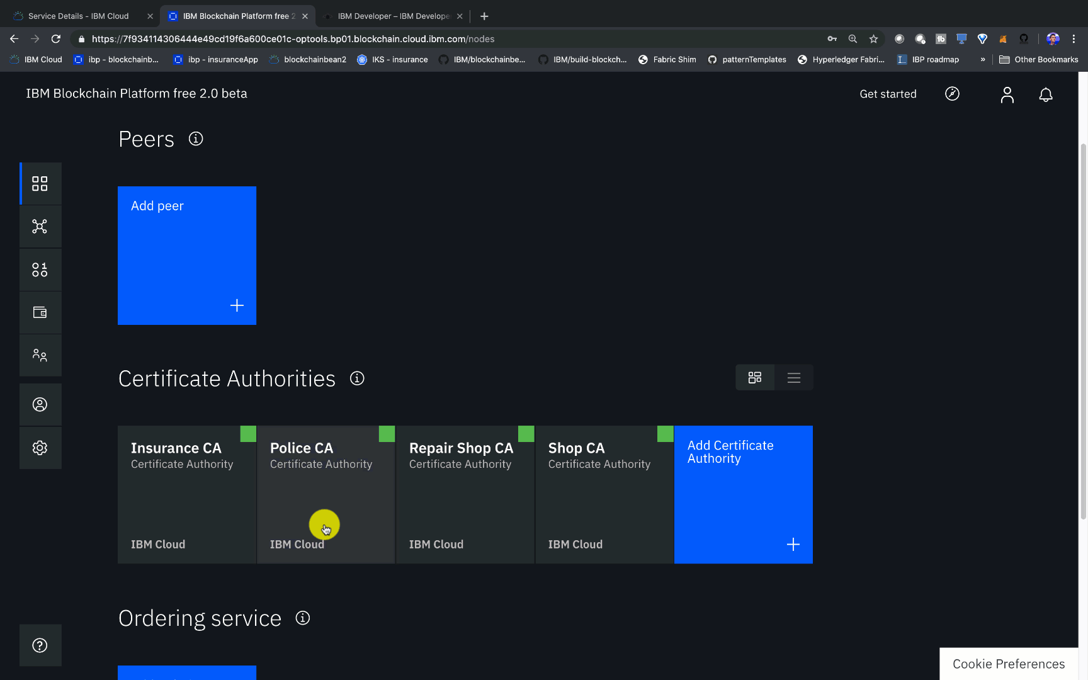The width and height of the screenshot is (1088, 680).
Task: Reload the page
Action: [x=56, y=39]
